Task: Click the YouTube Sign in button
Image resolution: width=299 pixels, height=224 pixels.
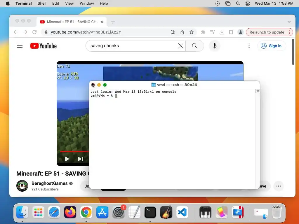Action: (271, 46)
